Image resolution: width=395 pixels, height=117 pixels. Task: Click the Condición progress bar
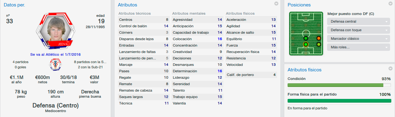[339, 85]
